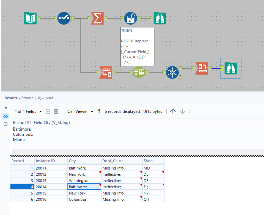Toggle whitespace pilcrow display in results
This screenshot has height=215, width=264.
point(99,111)
